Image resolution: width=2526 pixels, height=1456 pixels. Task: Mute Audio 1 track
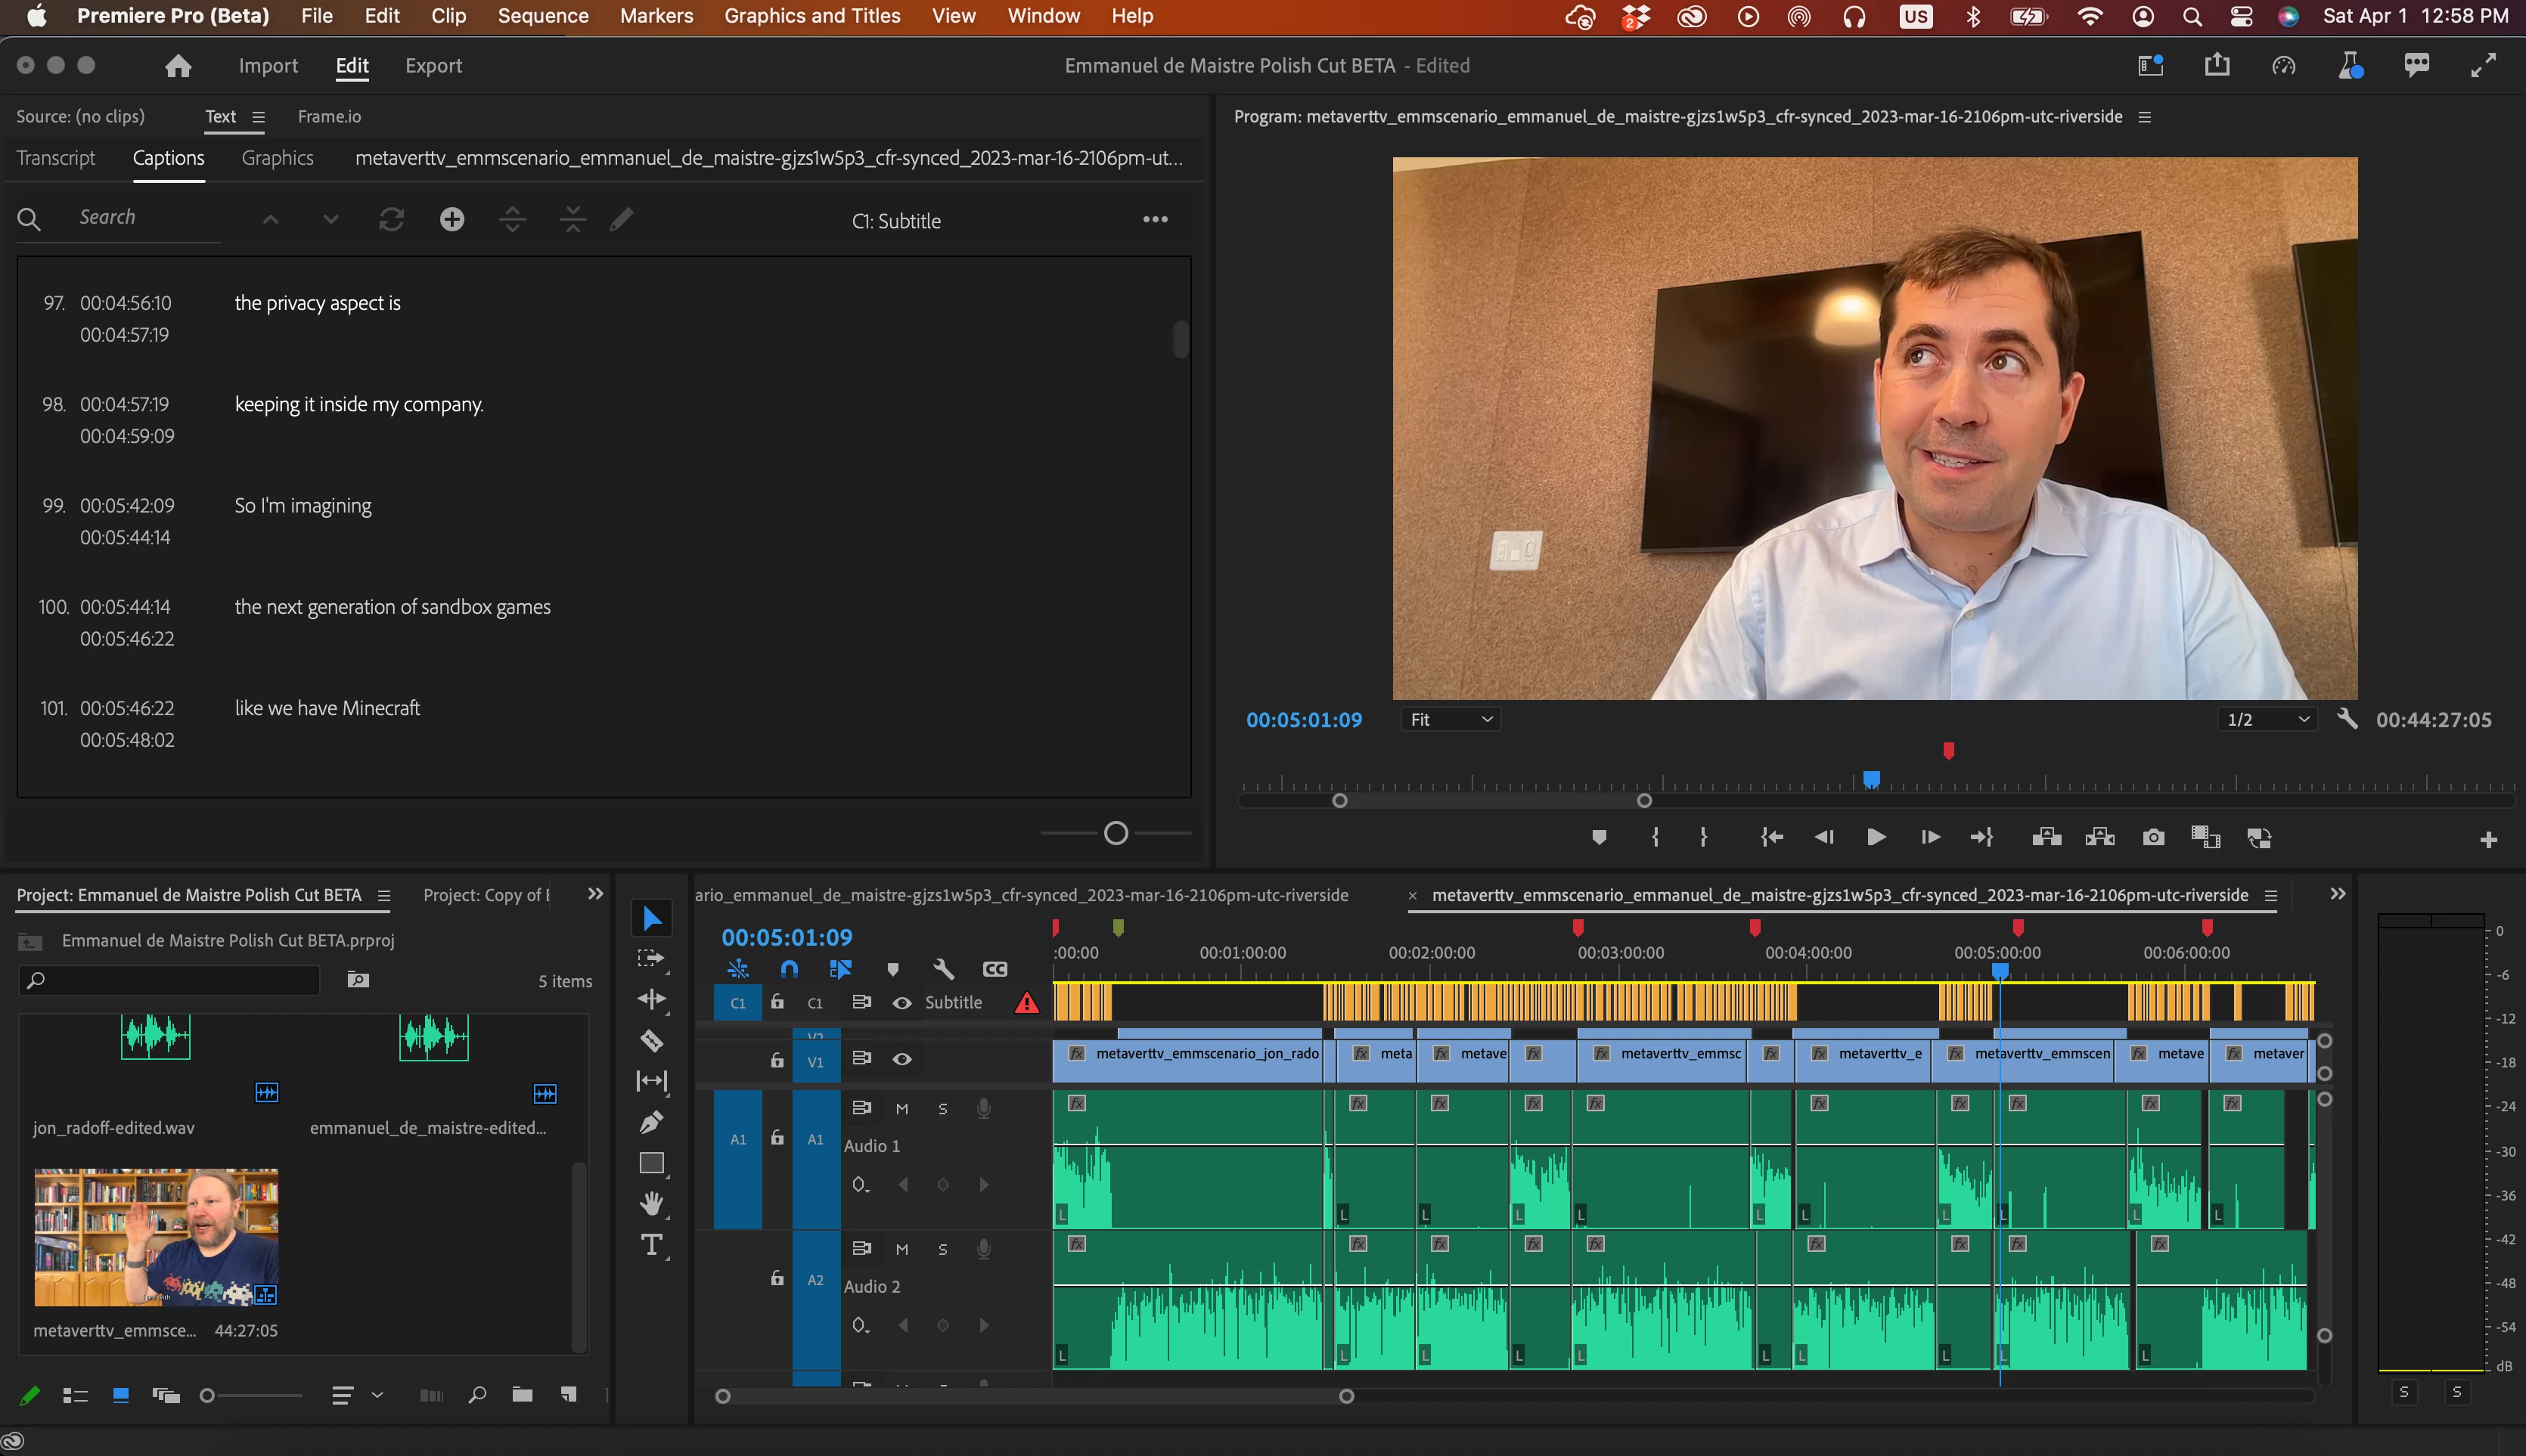pos(901,1108)
